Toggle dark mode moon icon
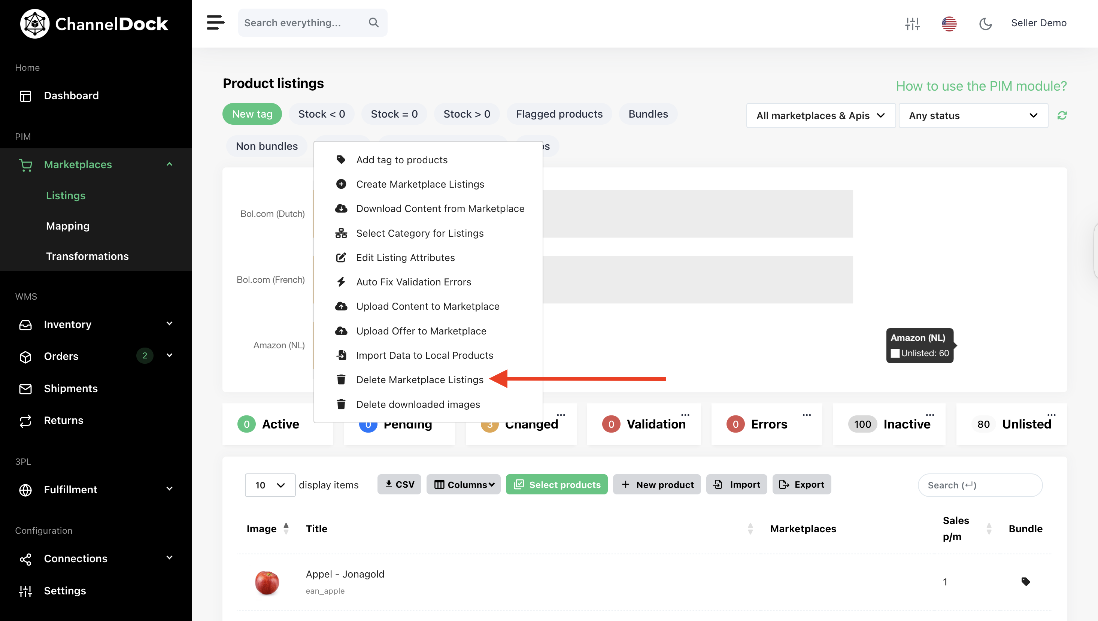The width and height of the screenshot is (1098, 621). coord(985,24)
